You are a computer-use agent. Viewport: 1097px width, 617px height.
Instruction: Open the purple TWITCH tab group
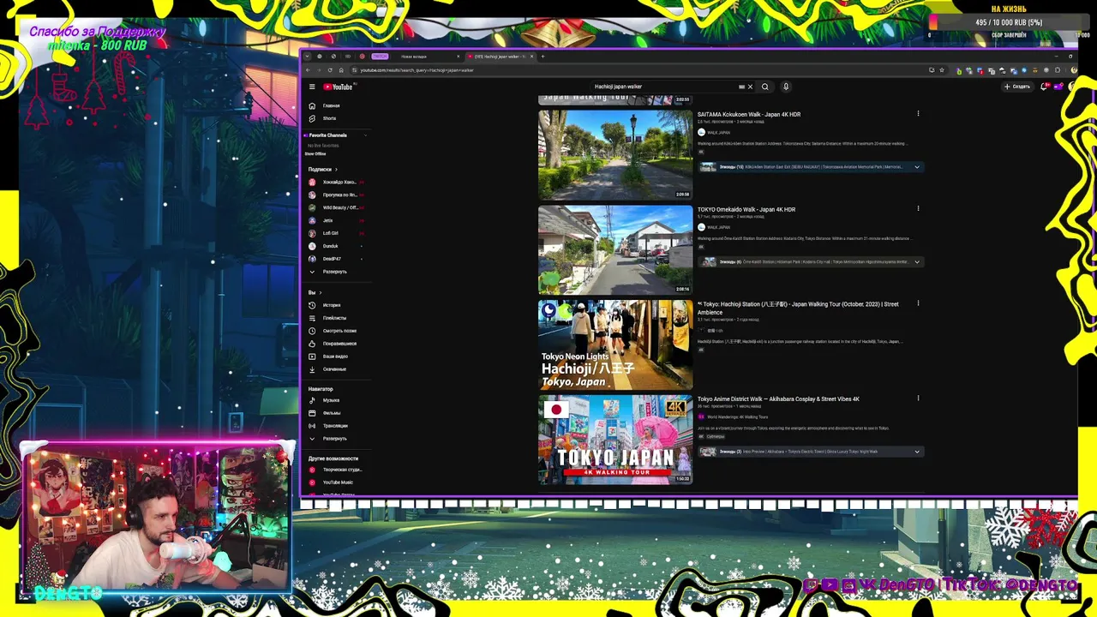(x=380, y=57)
